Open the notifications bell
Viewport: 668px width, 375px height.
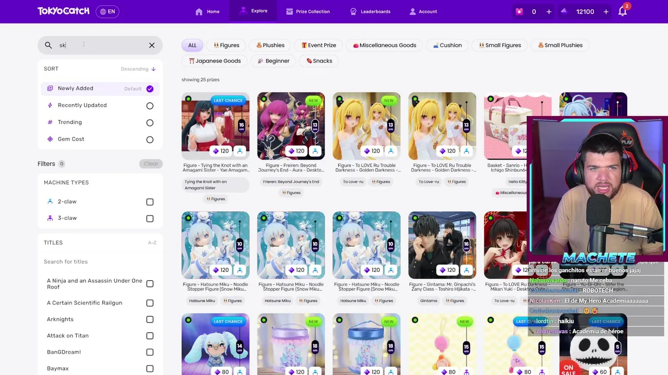click(623, 11)
